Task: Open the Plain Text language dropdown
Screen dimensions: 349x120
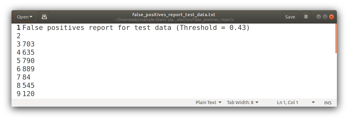Action: click(208, 102)
